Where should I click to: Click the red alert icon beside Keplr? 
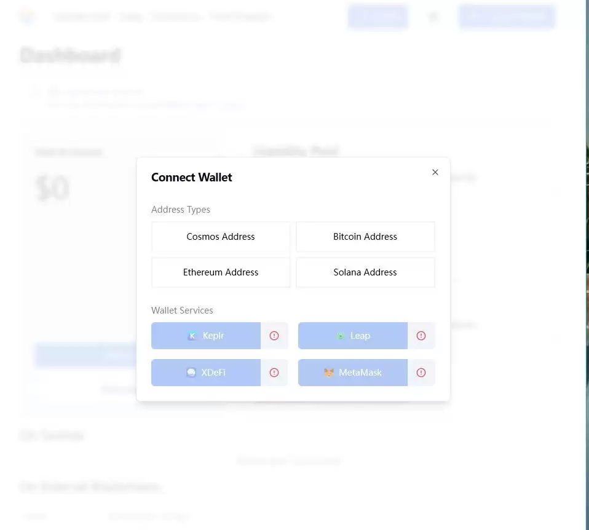(274, 336)
